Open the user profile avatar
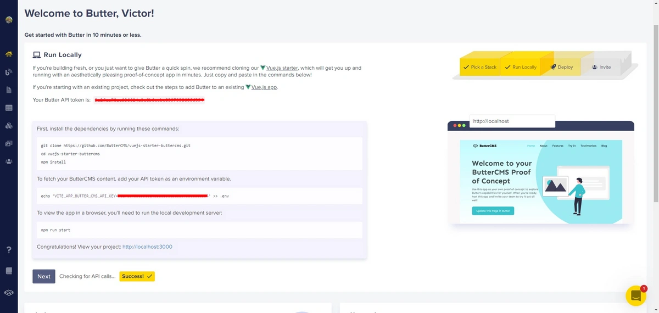 [x=9, y=20]
